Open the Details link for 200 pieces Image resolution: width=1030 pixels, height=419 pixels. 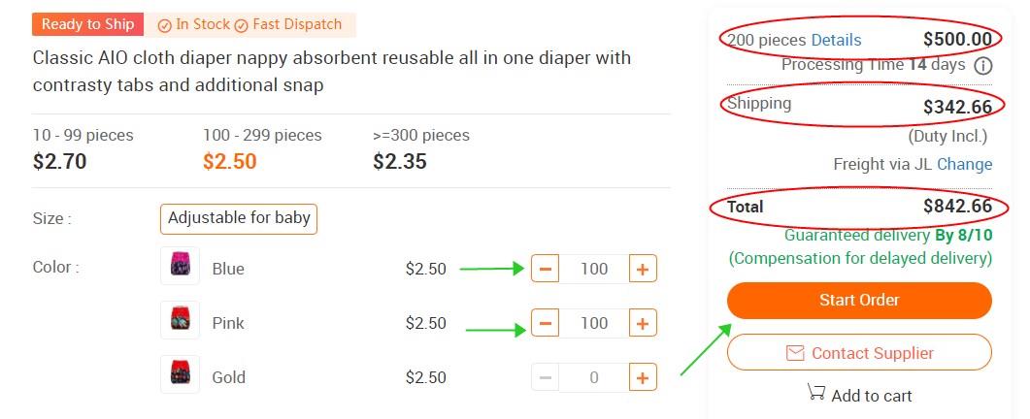(836, 40)
